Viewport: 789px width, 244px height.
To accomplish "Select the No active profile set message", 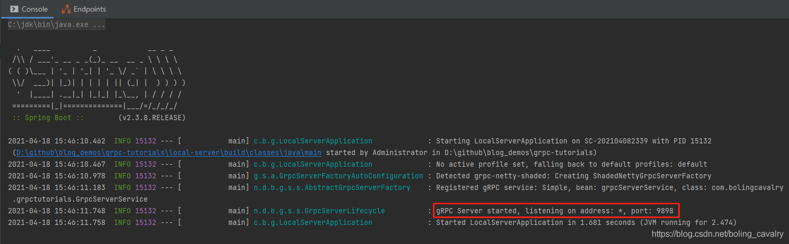I will pyautogui.click(x=571, y=164).
